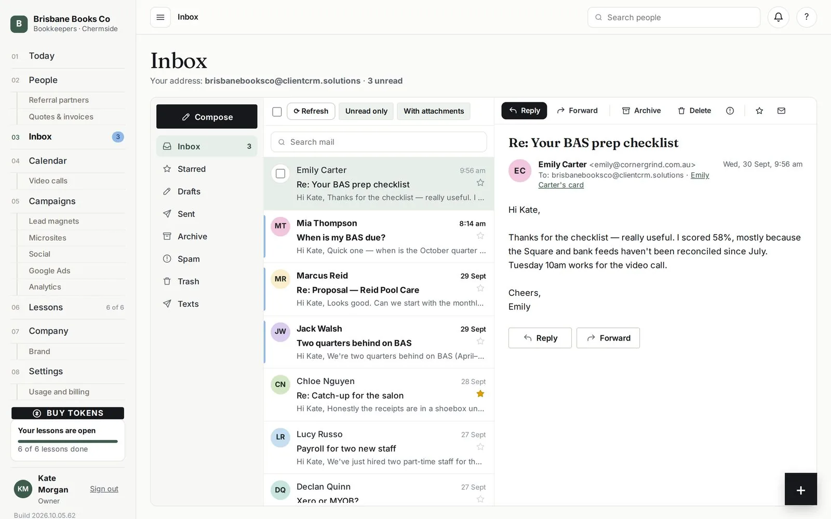Open Video calls submenu
This screenshot has width=831, height=519.
[48, 181]
